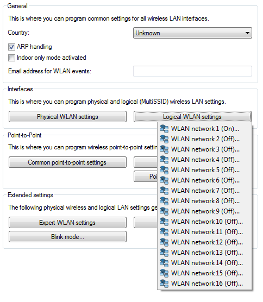
Task: Click the network icon beside WLAN network 16
Action: pos(164,284)
